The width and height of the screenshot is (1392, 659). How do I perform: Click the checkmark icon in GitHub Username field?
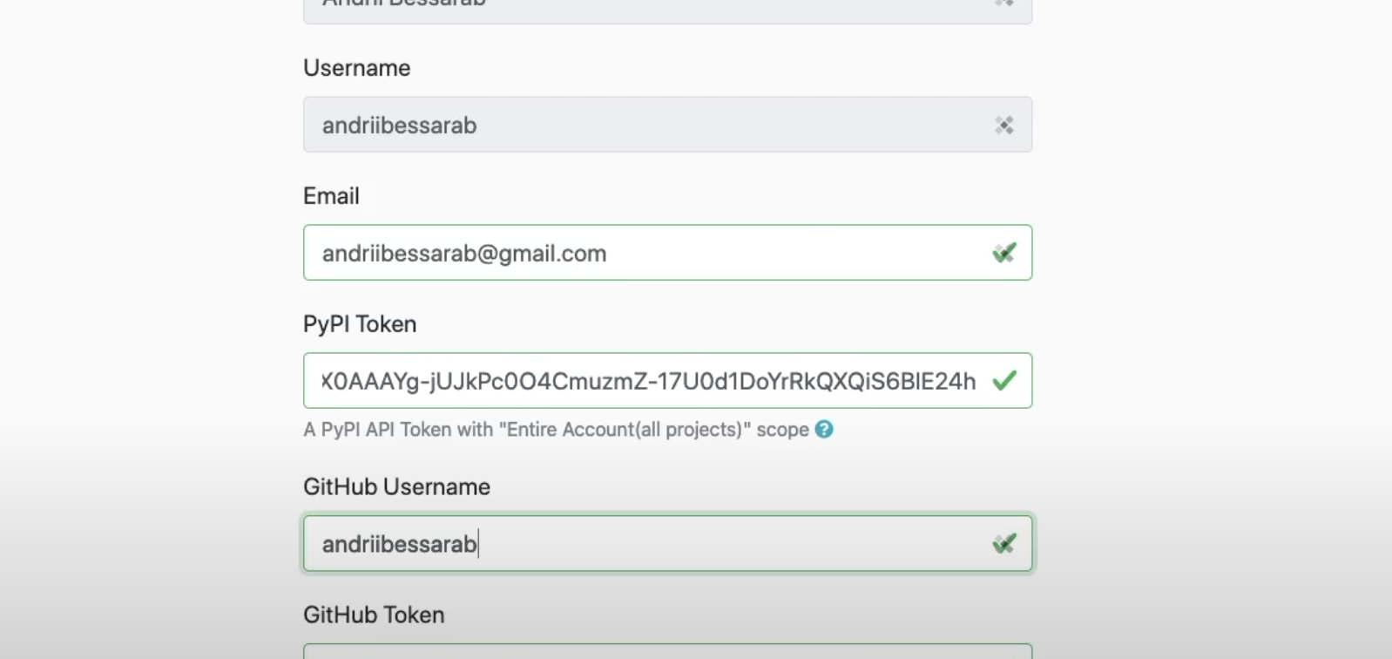click(x=1004, y=544)
